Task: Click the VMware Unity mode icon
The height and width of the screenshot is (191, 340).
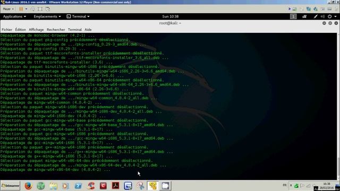Action: [x=48, y=9]
